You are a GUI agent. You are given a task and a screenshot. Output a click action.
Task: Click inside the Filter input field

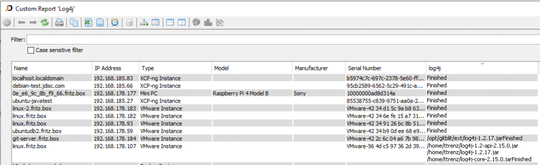(151, 39)
